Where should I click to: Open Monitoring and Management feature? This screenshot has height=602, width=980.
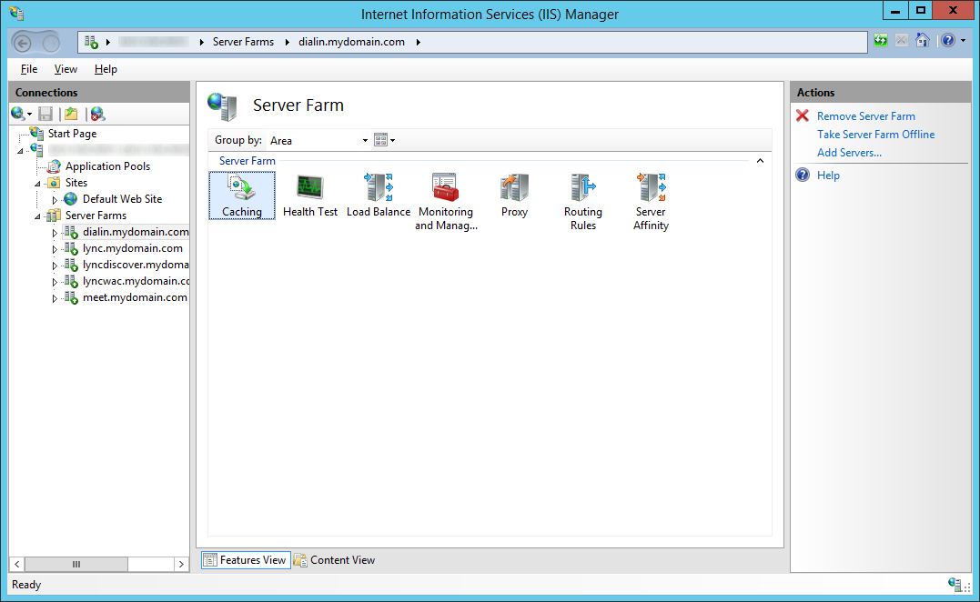pos(446,202)
